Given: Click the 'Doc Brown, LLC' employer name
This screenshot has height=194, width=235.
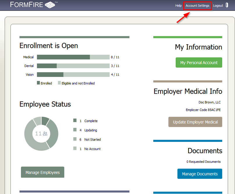Looking at the screenshot, I should tap(209, 102).
